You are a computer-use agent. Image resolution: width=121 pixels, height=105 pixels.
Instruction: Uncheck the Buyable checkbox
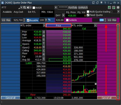pyautogui.click(x=28, y=20)
